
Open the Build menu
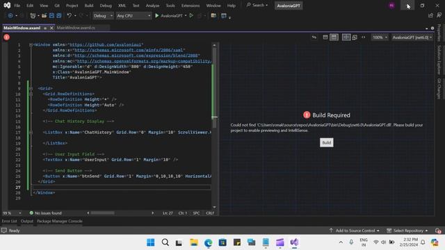[89, 6]
